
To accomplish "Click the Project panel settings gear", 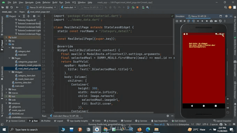I will pyautogui.click(x=34, y=16).
